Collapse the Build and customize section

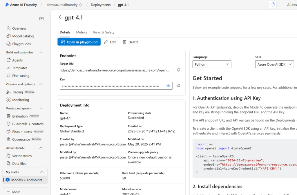(x=41, y=52)
